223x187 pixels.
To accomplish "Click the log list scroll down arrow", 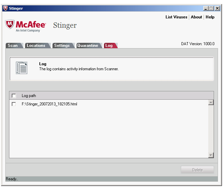I will point(211,155).
